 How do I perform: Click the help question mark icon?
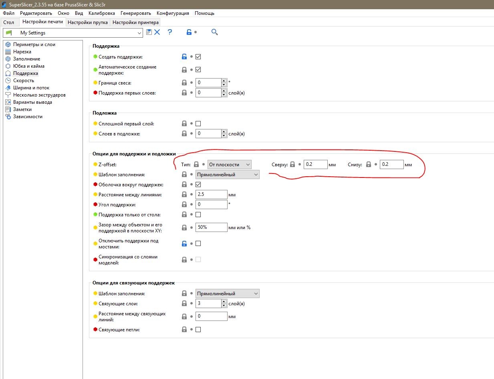pos(170,32)
